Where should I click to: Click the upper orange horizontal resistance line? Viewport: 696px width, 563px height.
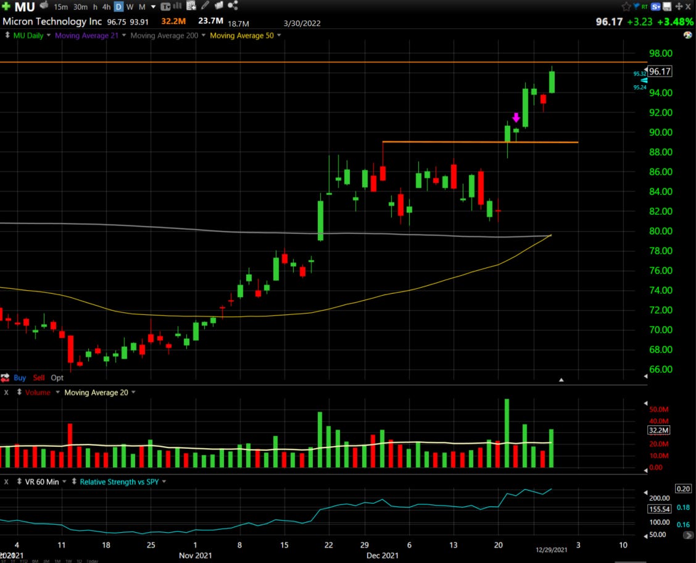tap(323, 62)
